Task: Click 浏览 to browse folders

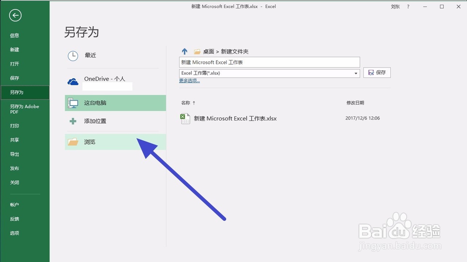Action: (115, 142)
